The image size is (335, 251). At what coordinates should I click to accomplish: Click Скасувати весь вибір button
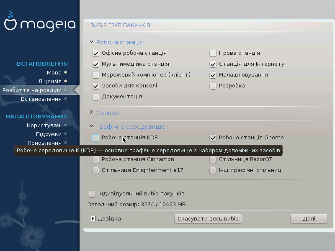pos(208,219)
